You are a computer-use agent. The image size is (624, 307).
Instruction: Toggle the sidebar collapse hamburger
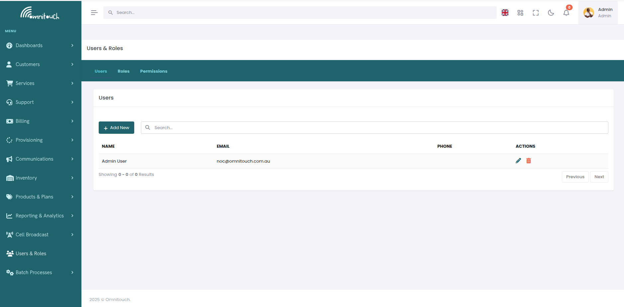[94, 12]
